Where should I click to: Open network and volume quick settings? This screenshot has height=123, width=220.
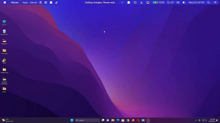[x=204, y=120]
